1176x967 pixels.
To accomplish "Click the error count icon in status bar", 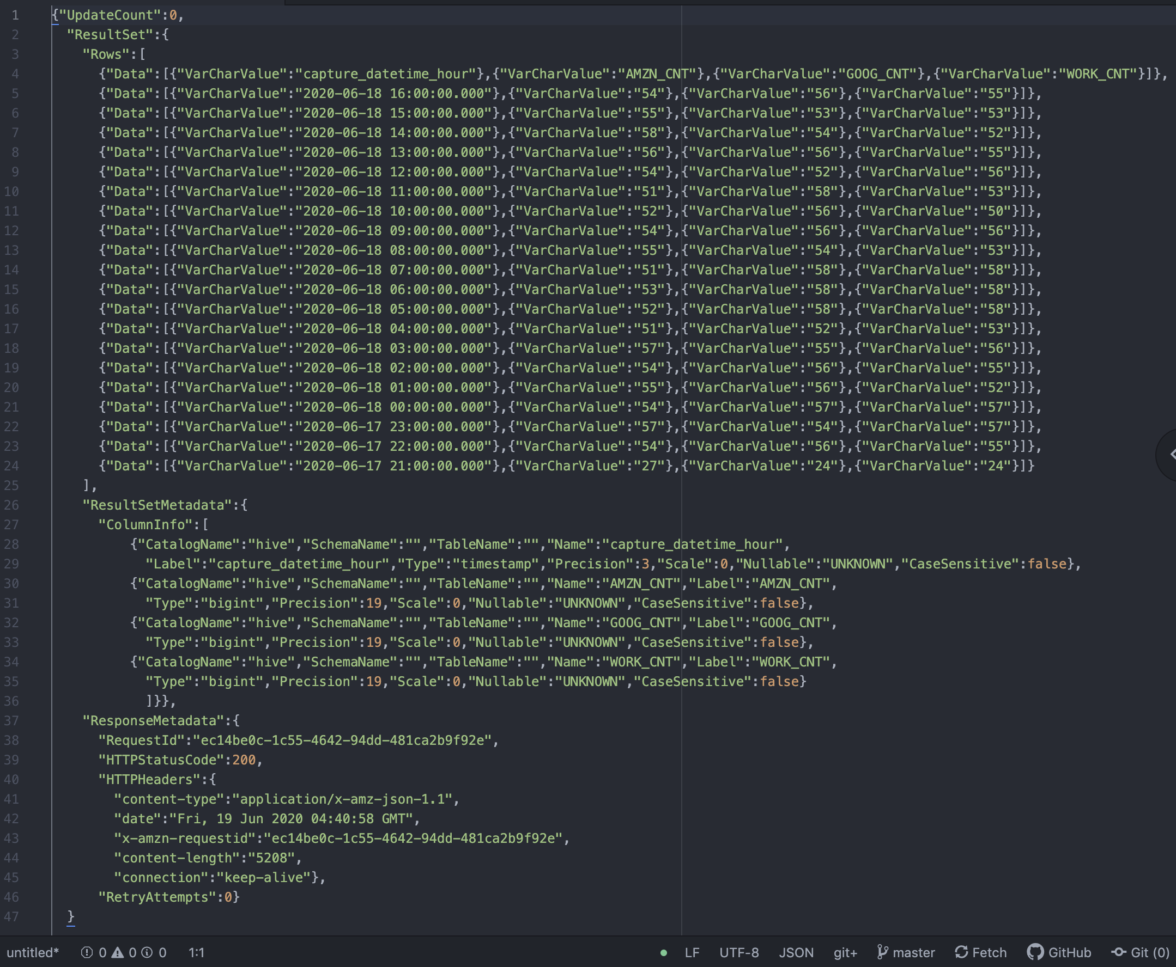I will pos(87,952).
